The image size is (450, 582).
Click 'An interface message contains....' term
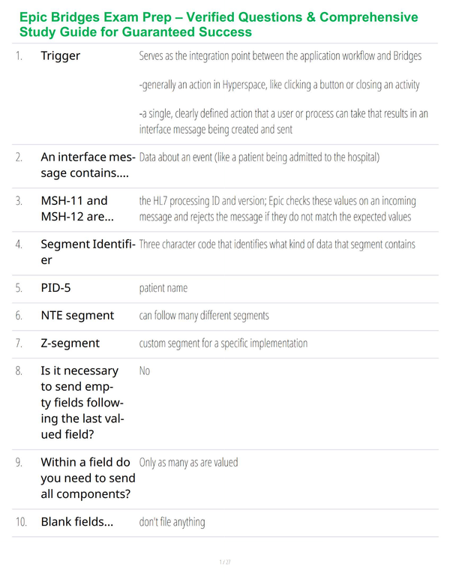pos(88,165)
